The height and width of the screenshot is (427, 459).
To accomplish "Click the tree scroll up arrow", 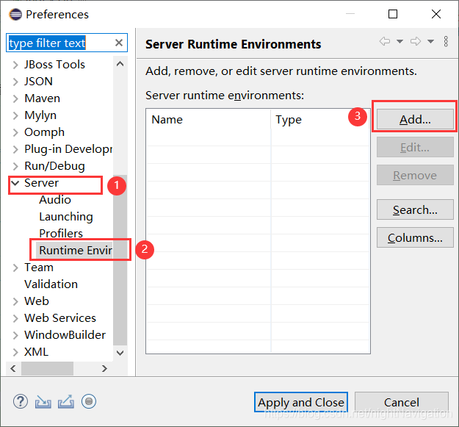I will click(120, 64).
